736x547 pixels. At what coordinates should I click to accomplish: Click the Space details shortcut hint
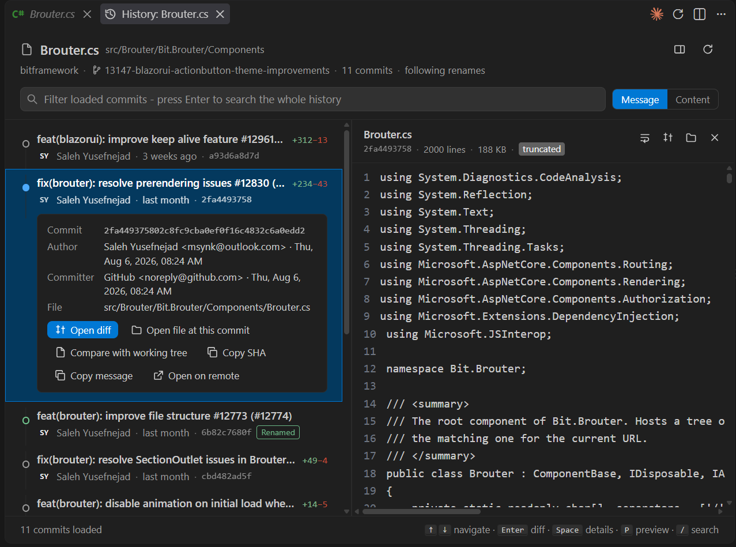583,530
